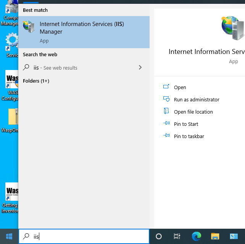Image resolution: width=245 pixels, height=244 pixels.
Task: Click the 'Internet Information Serv' preview title
Action: click(206, 52)
